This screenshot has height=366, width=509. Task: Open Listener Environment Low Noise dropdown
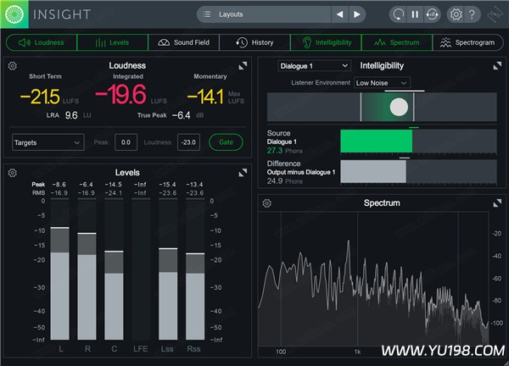click(x=382, y=83)
